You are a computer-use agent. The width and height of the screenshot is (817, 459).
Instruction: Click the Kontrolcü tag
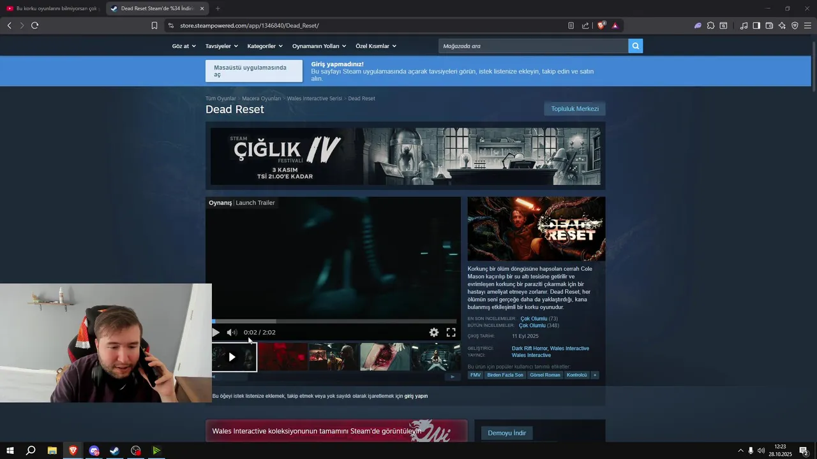576,375
